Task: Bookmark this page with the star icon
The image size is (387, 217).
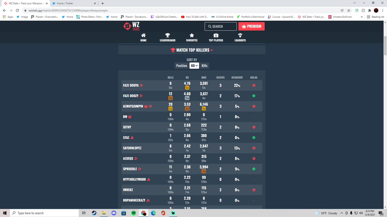Action: click(x=348, y=10)
